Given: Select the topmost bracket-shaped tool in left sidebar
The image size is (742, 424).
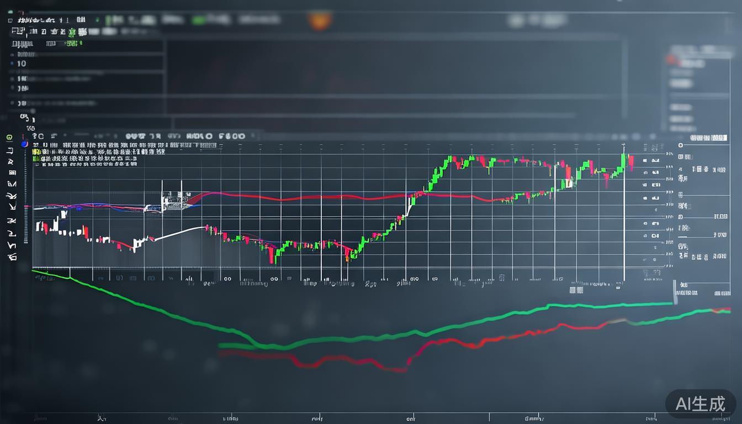Looking at the screenshot, I should click(x=10, y=150).
